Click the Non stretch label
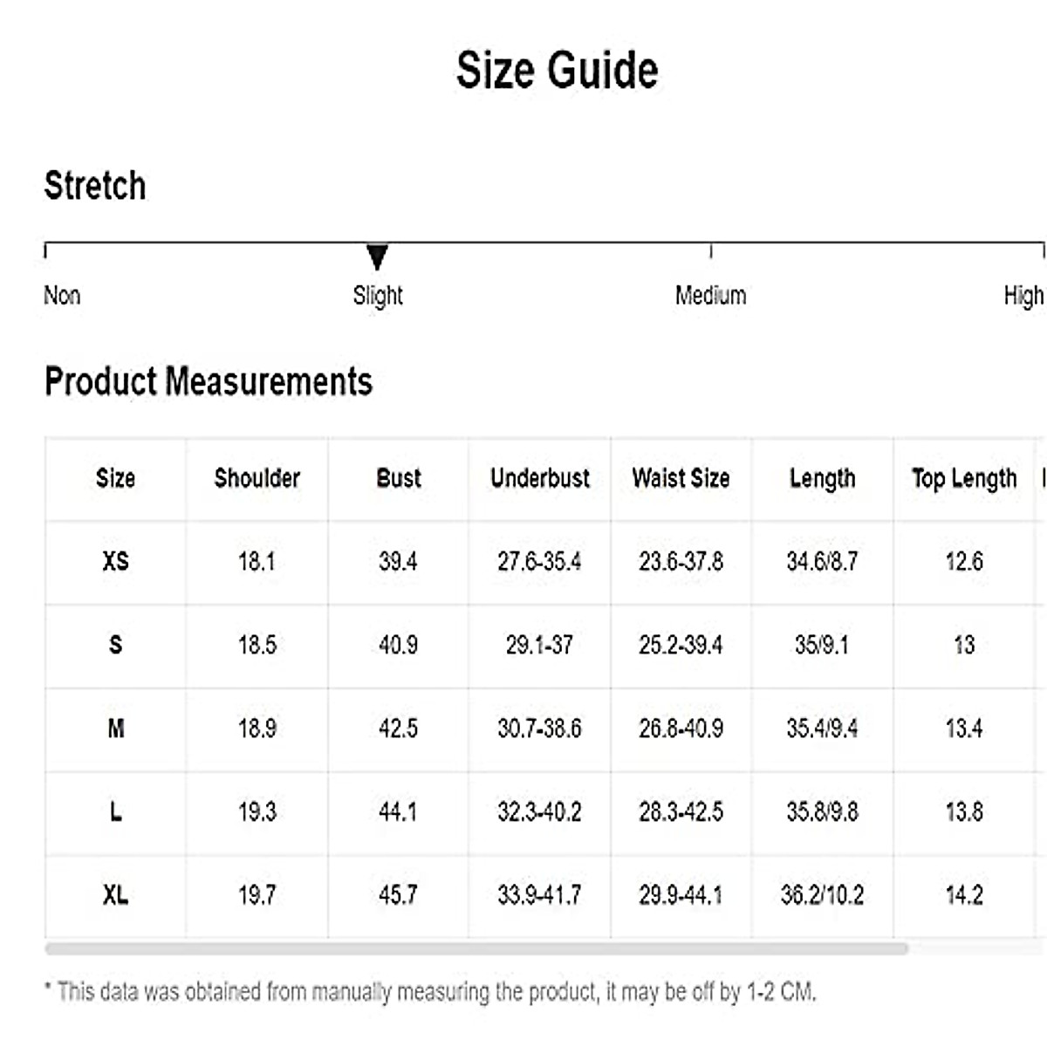The width and height of the screenshot is (1047, 1047). (x=62, y=296)
